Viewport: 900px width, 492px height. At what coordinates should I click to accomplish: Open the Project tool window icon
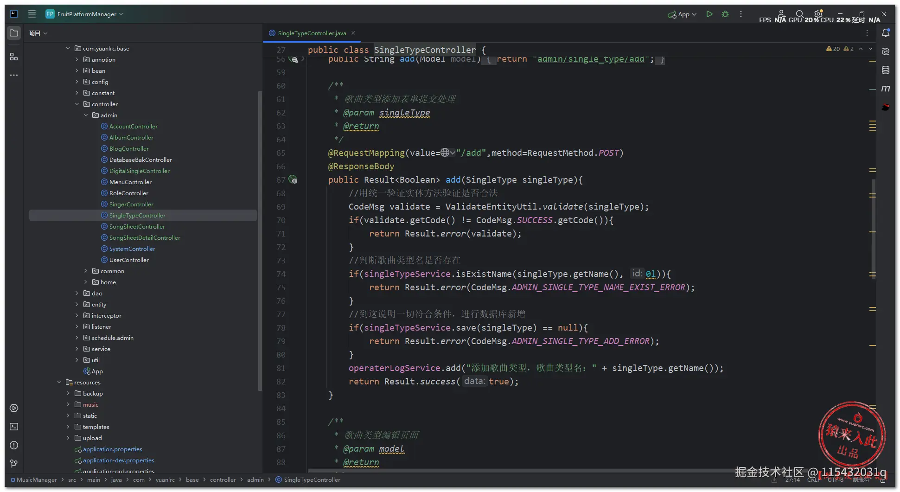click(x=14, y=33)
